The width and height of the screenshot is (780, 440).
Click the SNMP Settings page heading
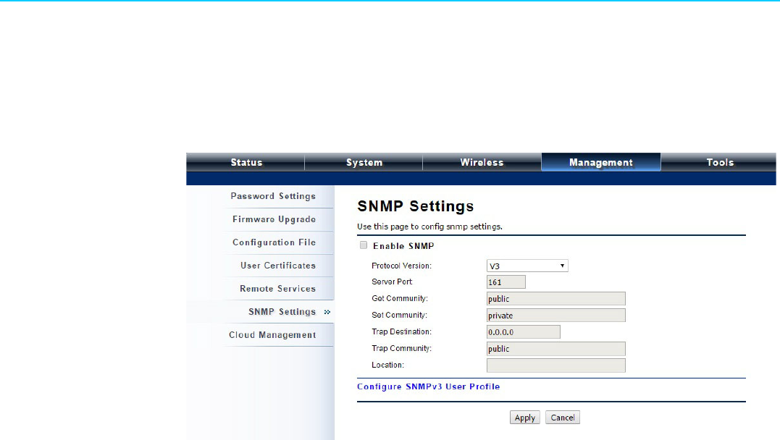pyautogui.click(x=416, y=206)
